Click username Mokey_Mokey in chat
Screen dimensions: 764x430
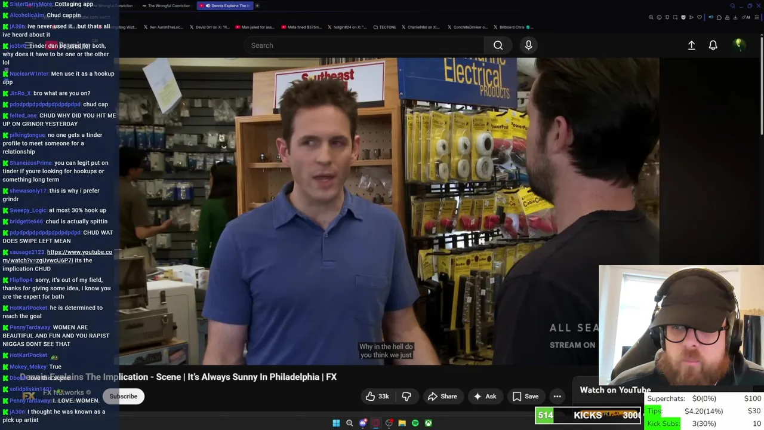pyautogui.click(x=28, y=367)
